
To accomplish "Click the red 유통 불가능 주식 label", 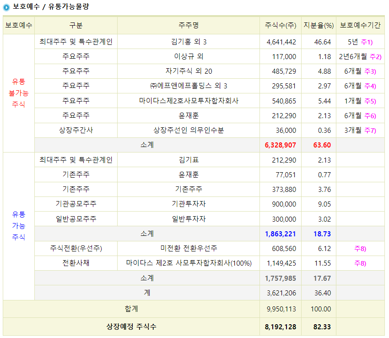I will pyautogui.click(x=19, y=93).
